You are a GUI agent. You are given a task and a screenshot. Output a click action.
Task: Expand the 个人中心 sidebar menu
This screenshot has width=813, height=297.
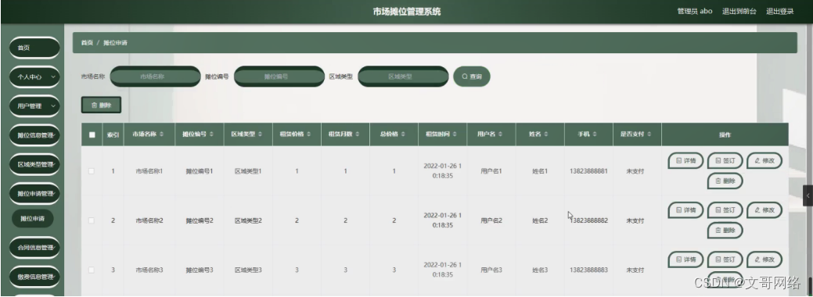pos(34,77)
